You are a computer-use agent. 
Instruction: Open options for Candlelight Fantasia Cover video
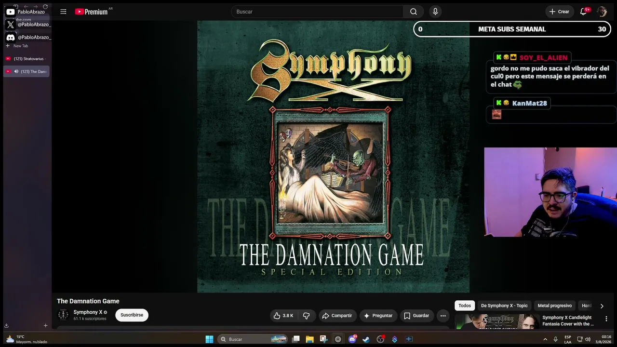coord(606,319)
